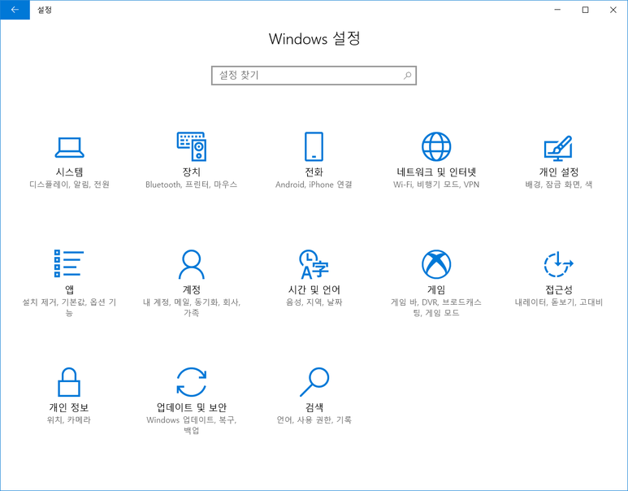Maximize the 설정 window
The height and width of the screenshot is (491, 628).
(585, 10)
